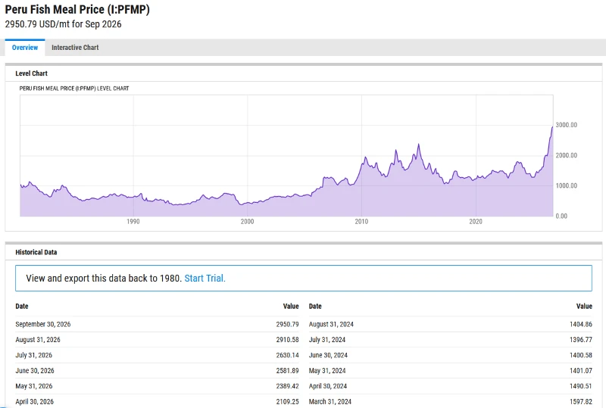The height and width of the screenshot is (408, 606).
Task: Click the 3000.00 y-axis label
Action: [566, 125]
